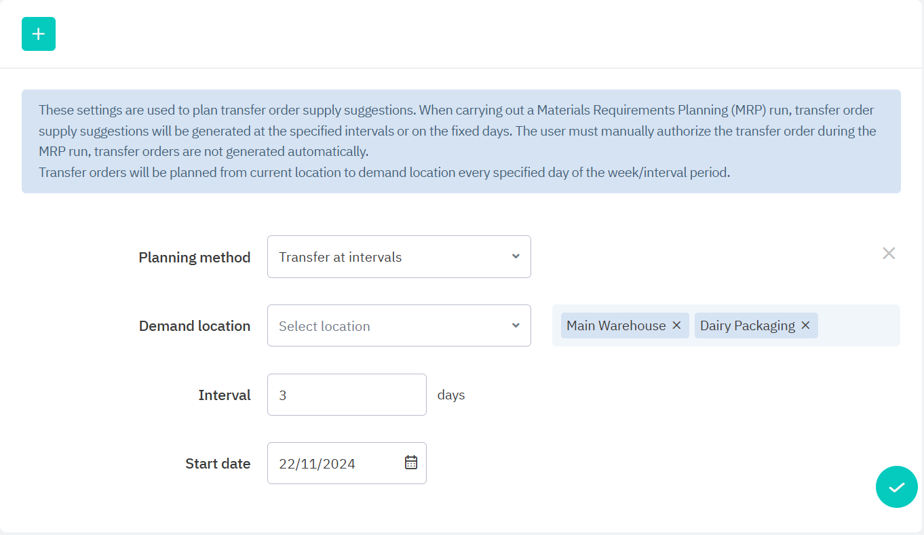Click the Demand location field label

click(x=195, y=326)
